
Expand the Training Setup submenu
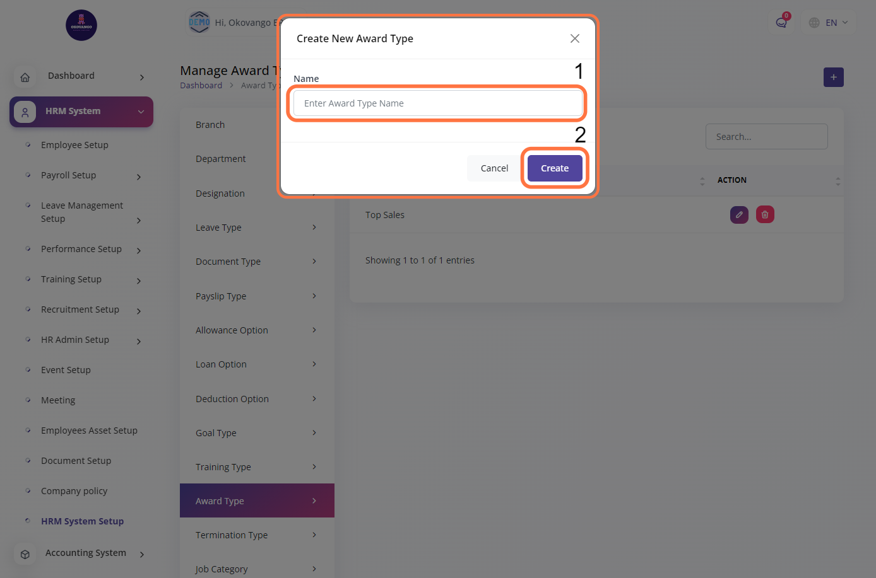pos(139,280)
